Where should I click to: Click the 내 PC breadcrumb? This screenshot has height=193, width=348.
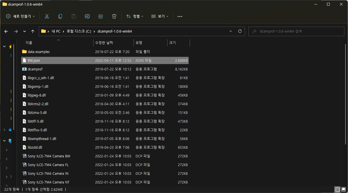click(56, 31)
